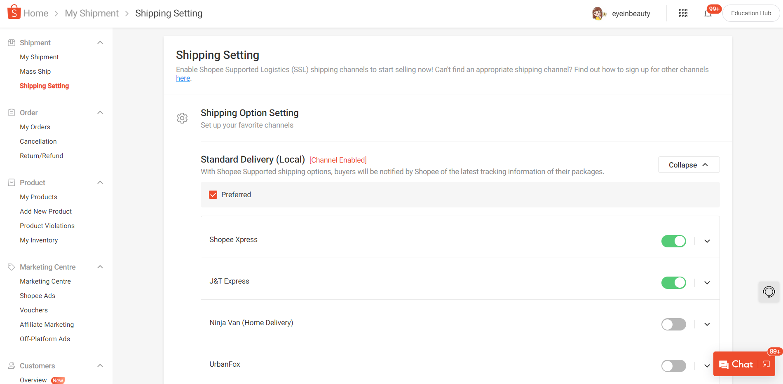Open Vouchers under Marketing Centre

[33, 310]
